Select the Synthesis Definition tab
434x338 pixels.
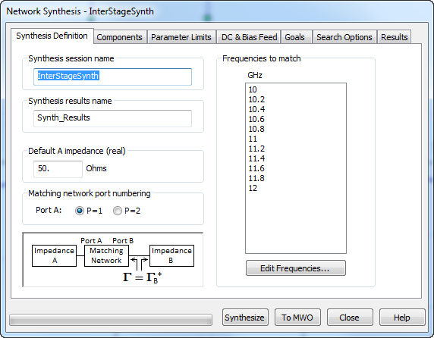pos(52,36)
